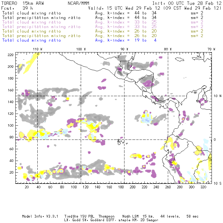
Task: Click the purple 'Total cloud mixing ratio' legend line
Action: 32,22
